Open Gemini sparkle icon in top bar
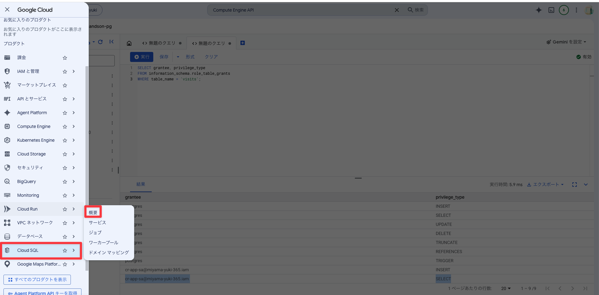 click(539, 10)
